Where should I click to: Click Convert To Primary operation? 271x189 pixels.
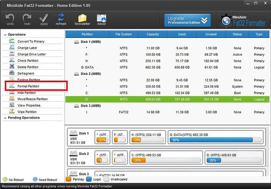click(31, 42)
